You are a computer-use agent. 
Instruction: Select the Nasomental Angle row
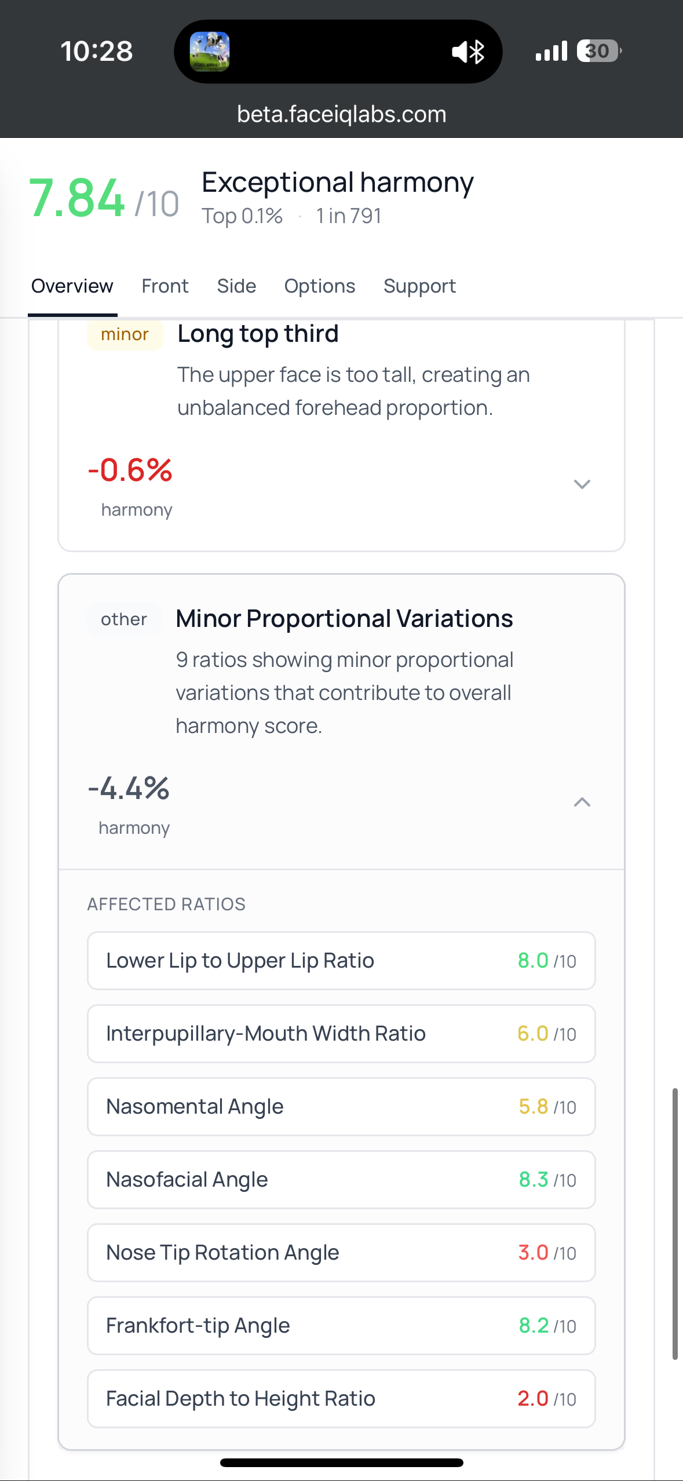(341, 1107)
